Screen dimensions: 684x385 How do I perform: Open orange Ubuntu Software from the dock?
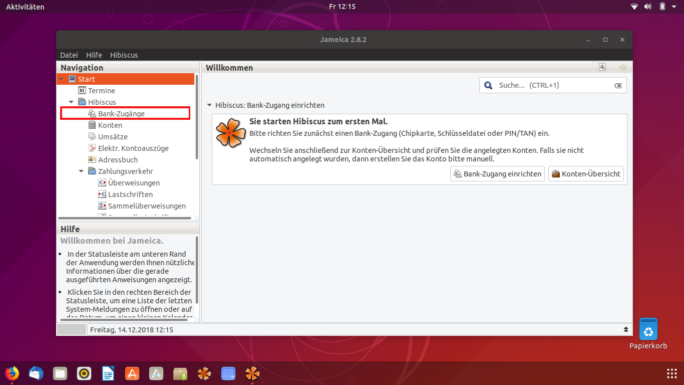coord(132,373)
